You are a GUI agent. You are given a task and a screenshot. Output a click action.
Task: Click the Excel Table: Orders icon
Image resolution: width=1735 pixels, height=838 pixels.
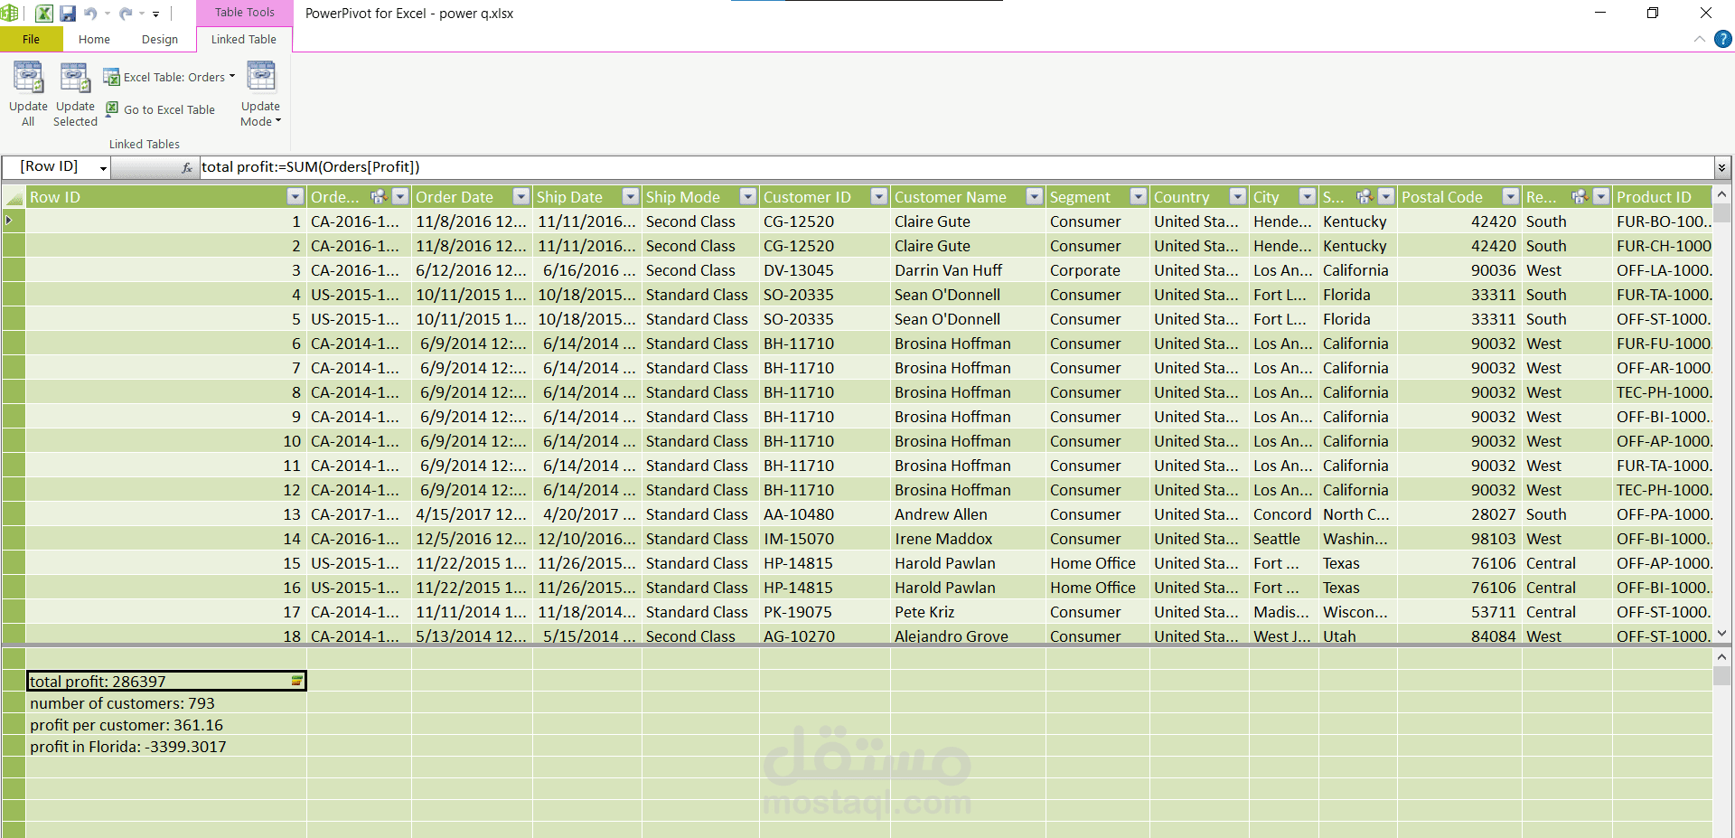pos(112,77)
